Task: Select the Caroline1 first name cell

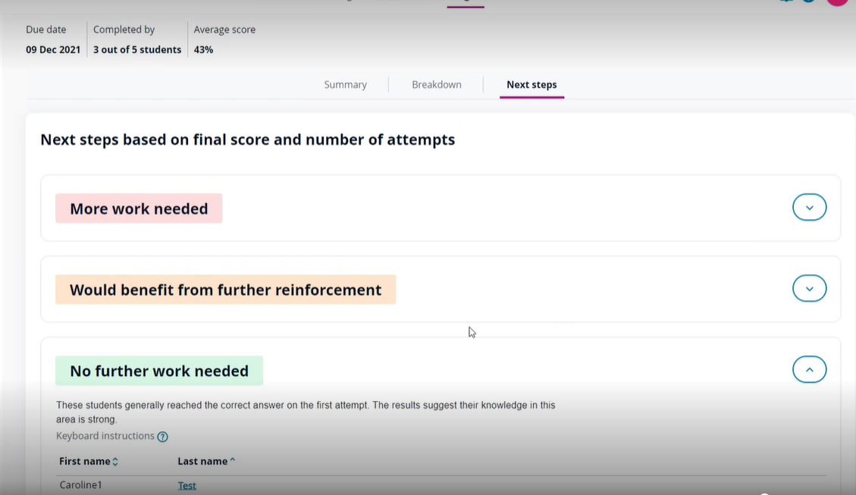Action: [80, 485]
